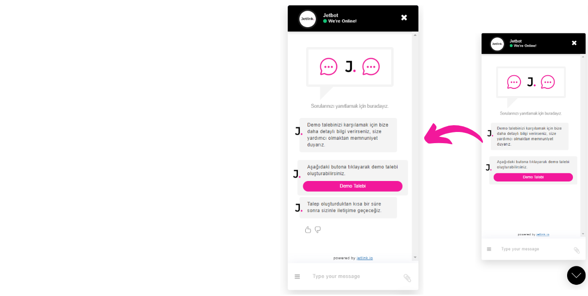Close the small Jetbot chat widget
The width and height of the screenshot is (588, 296).
point(574,43)
